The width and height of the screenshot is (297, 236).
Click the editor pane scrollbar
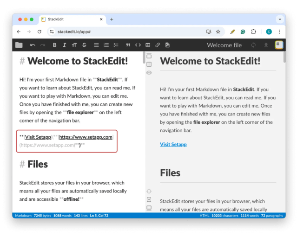click(x=144, y=57)
